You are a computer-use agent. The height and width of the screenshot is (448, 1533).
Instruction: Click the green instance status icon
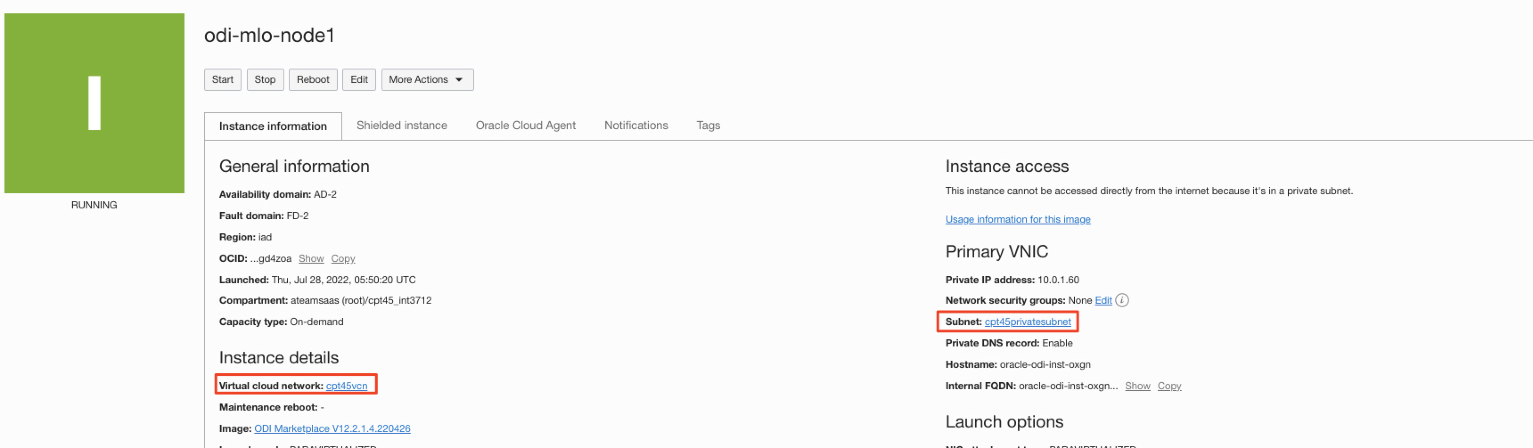coord(94,103)
